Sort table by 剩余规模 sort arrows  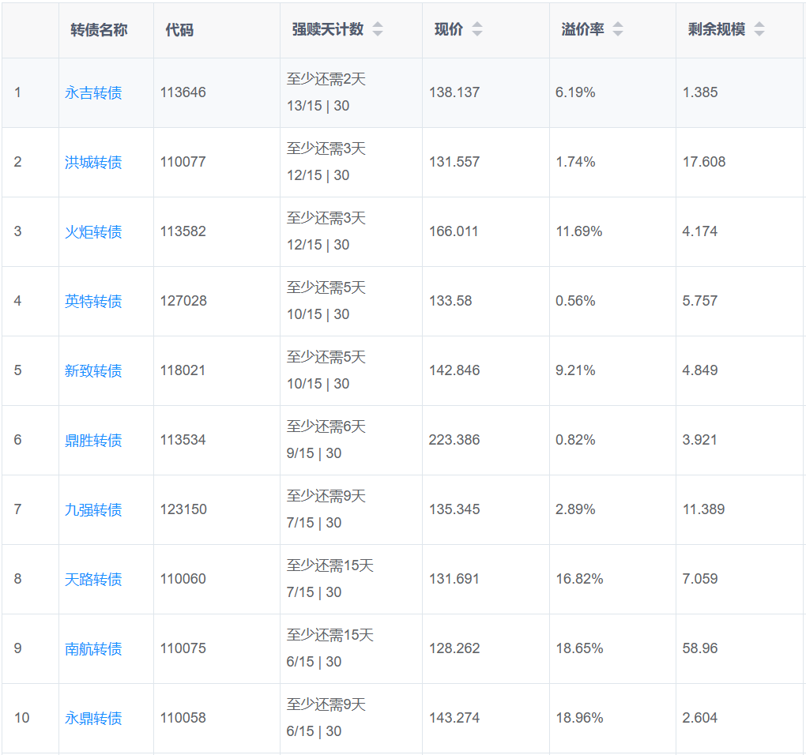click(x=759, y=30)
